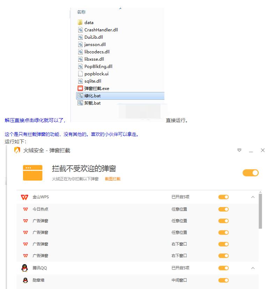The width and height of the screenshot is (275, 289).
Task: Click the CrashHandler.dll file icon
Action: pyautogui.click(x=80, y=30)
